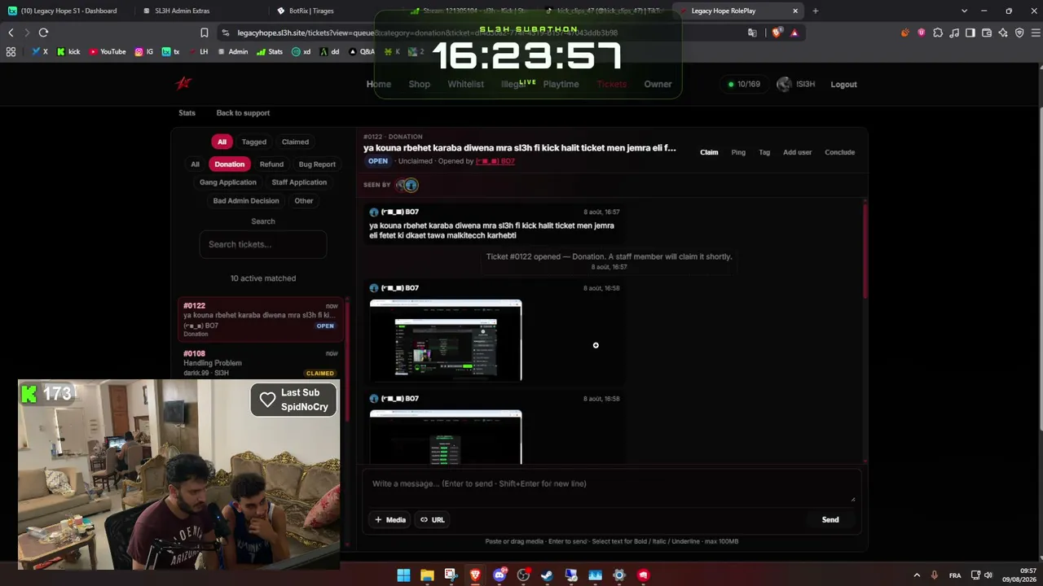Open Brave browser from taskbar
The width and height of the screenshot is (1043, 586).
pyautogui.click(x=475, y=575)
